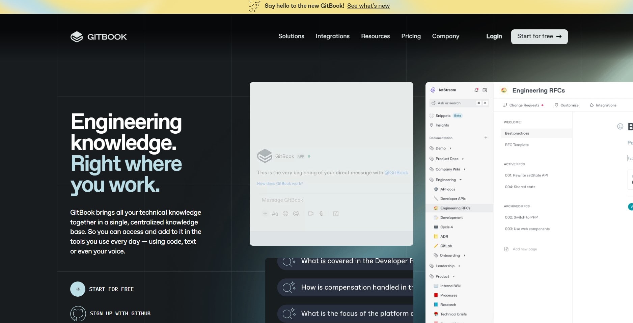Select the Best practices page
This screenshot has width=633, height=323.
click(x=536, y=133)
